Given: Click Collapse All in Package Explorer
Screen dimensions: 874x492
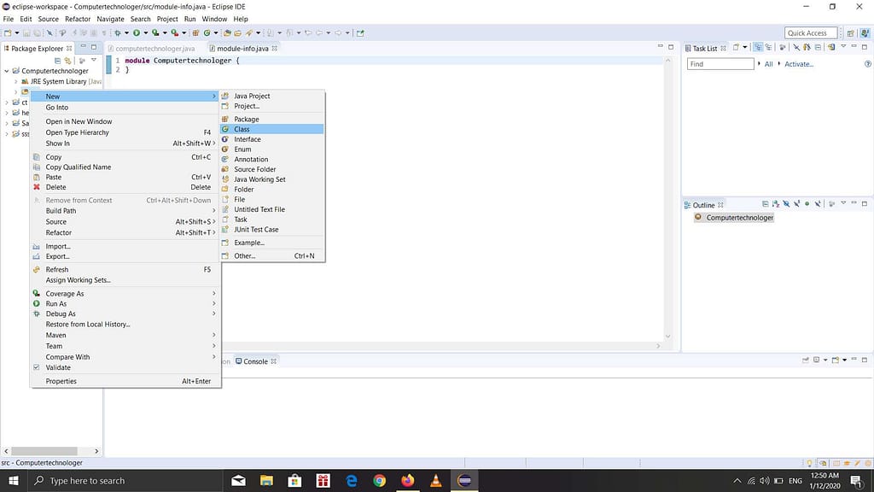Looking at the screenshot, I should click(57, 61).
